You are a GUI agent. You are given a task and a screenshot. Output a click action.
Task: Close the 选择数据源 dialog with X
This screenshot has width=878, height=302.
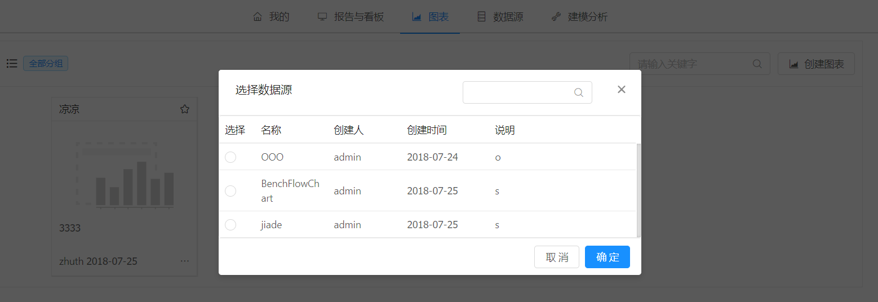[621, 90]
